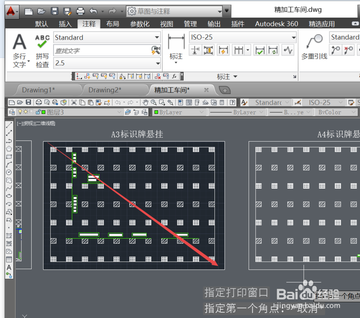
Task: Click the Help question mark icon
Action: click(232, 102)
